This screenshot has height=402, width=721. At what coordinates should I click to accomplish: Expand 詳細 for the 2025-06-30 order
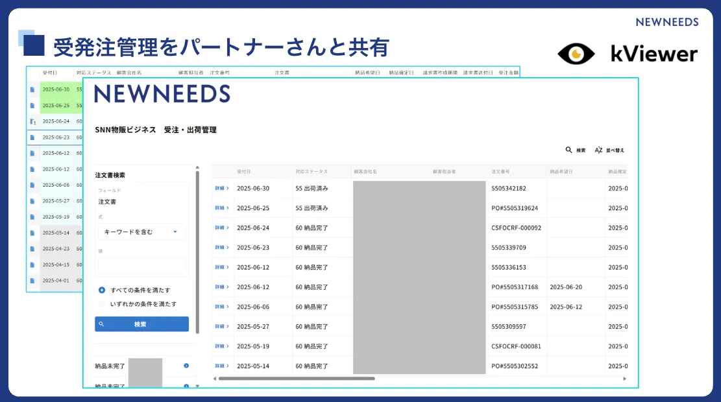(x=222, y=189)
